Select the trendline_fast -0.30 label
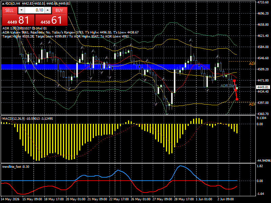 pos(16,166)
